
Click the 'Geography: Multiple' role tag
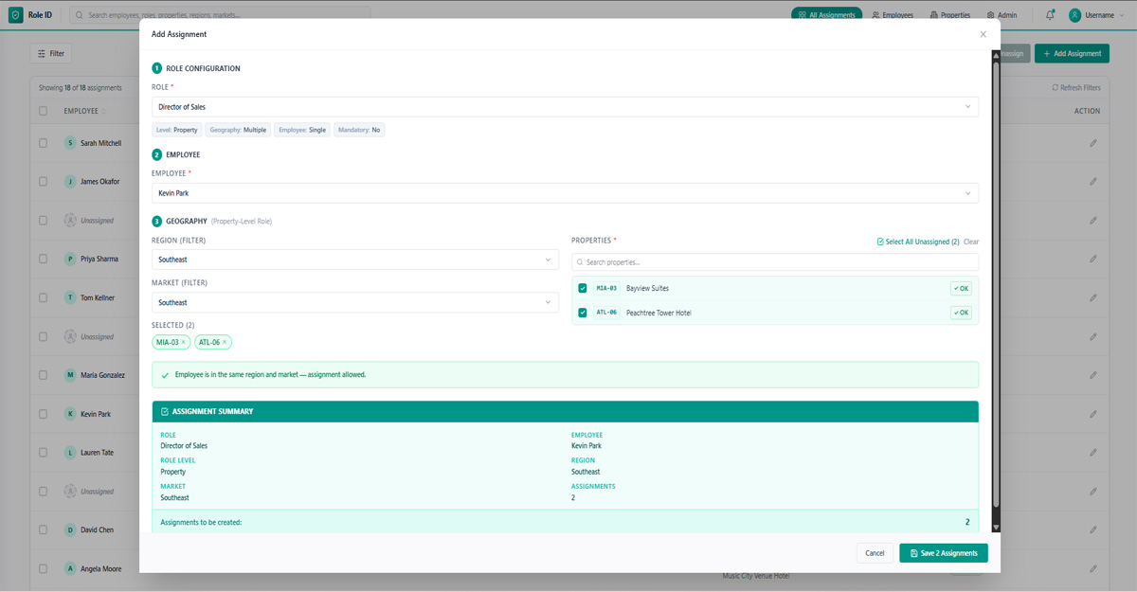238,130
